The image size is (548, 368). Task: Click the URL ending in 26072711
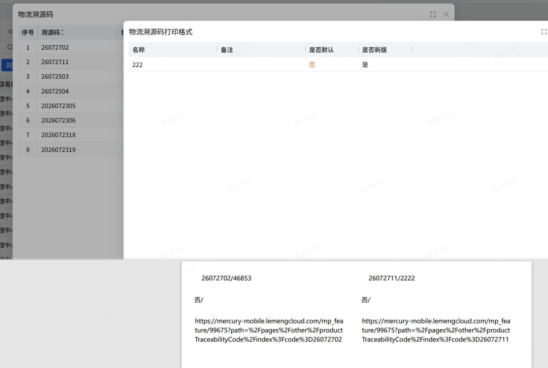click(436, 330)
